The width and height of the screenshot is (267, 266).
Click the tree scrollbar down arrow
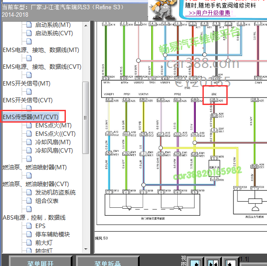86,249
